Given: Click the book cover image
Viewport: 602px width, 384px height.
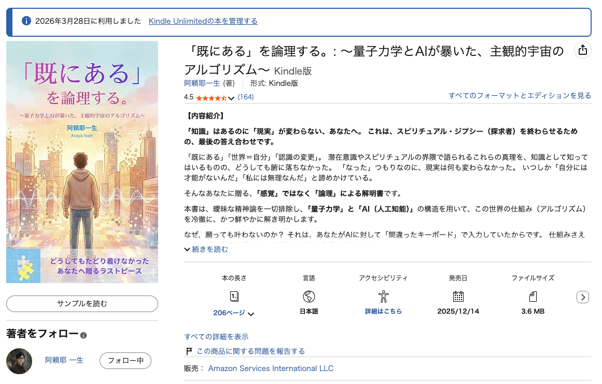Looking at the screenshot, I should [x=82, y=162].
